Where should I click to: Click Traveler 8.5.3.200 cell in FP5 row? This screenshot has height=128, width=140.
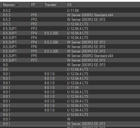point(51,51)
